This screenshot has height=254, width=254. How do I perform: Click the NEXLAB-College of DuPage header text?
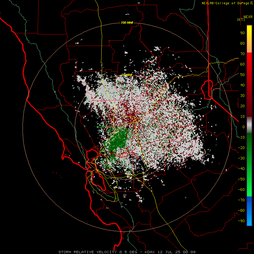[x=227, y=3]
